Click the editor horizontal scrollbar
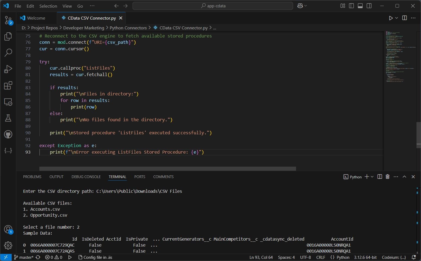 tap(168, 169)
